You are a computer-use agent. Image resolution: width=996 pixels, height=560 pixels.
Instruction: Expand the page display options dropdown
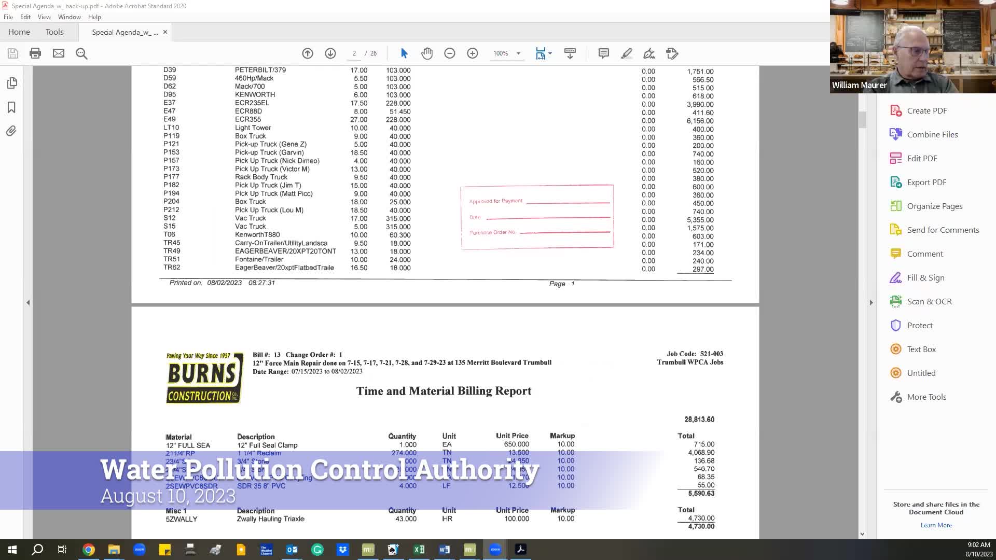[550, 53]
